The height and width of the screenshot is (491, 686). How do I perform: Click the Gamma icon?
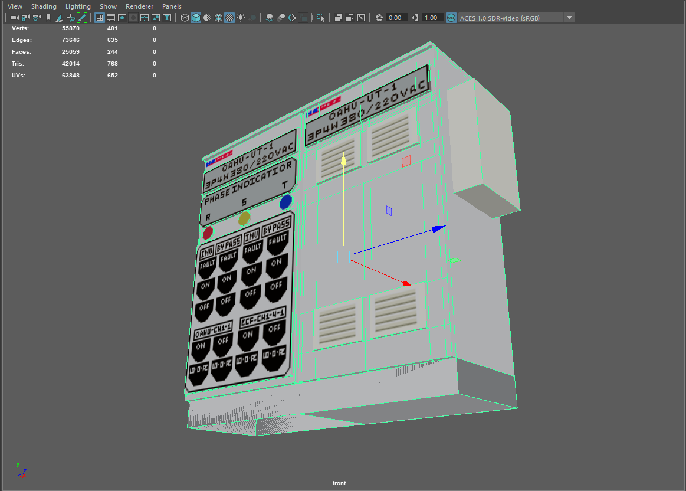pos(415,18)
